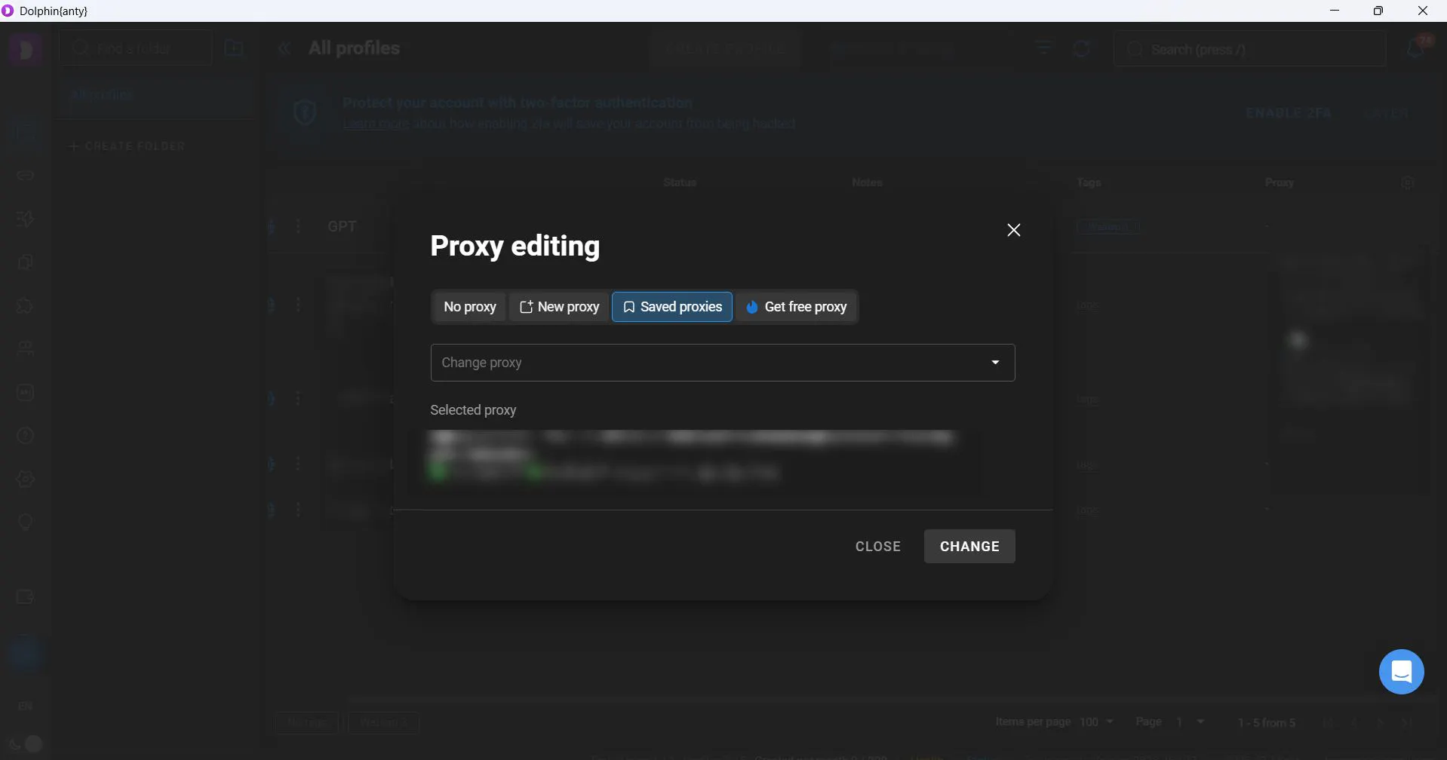This screenshot has width=1447, height=760.
Task: Open the link icon in sidebar
Action: pos(26,176)
